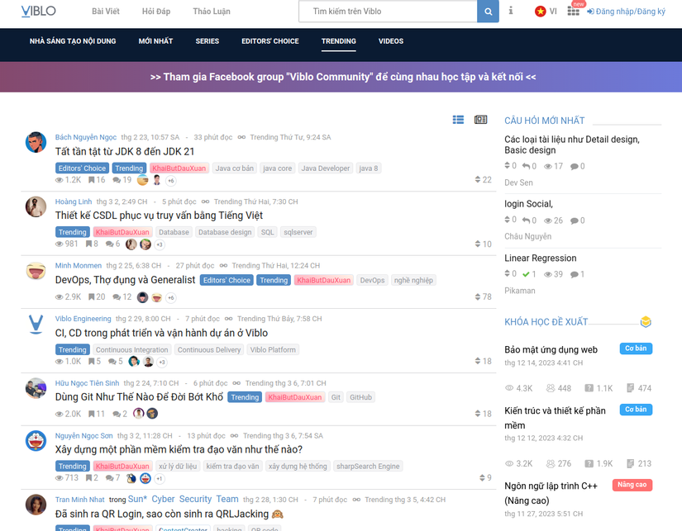Click the Java cơ bản tag

[x=235, y=168]
